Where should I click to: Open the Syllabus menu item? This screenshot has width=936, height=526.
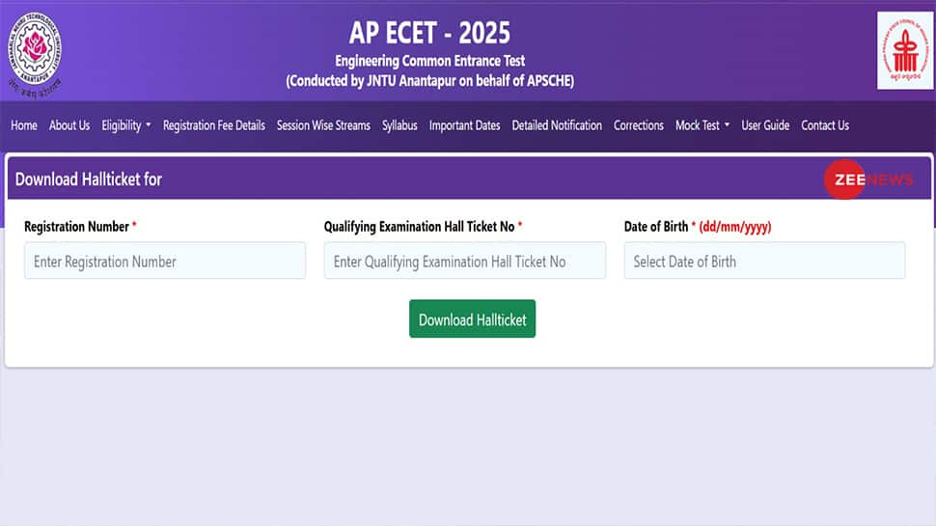pos(399,125)
